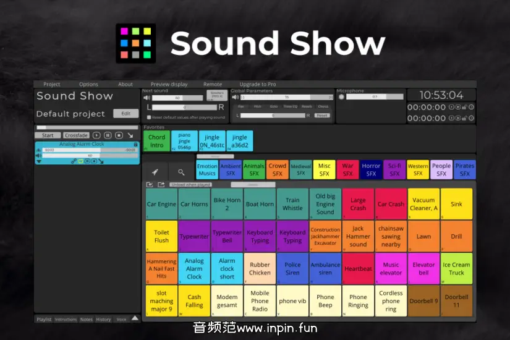The height and width of the screenshot is (340, 510).
Task: Select the Animals SFX category
Action: pos(254,169)
